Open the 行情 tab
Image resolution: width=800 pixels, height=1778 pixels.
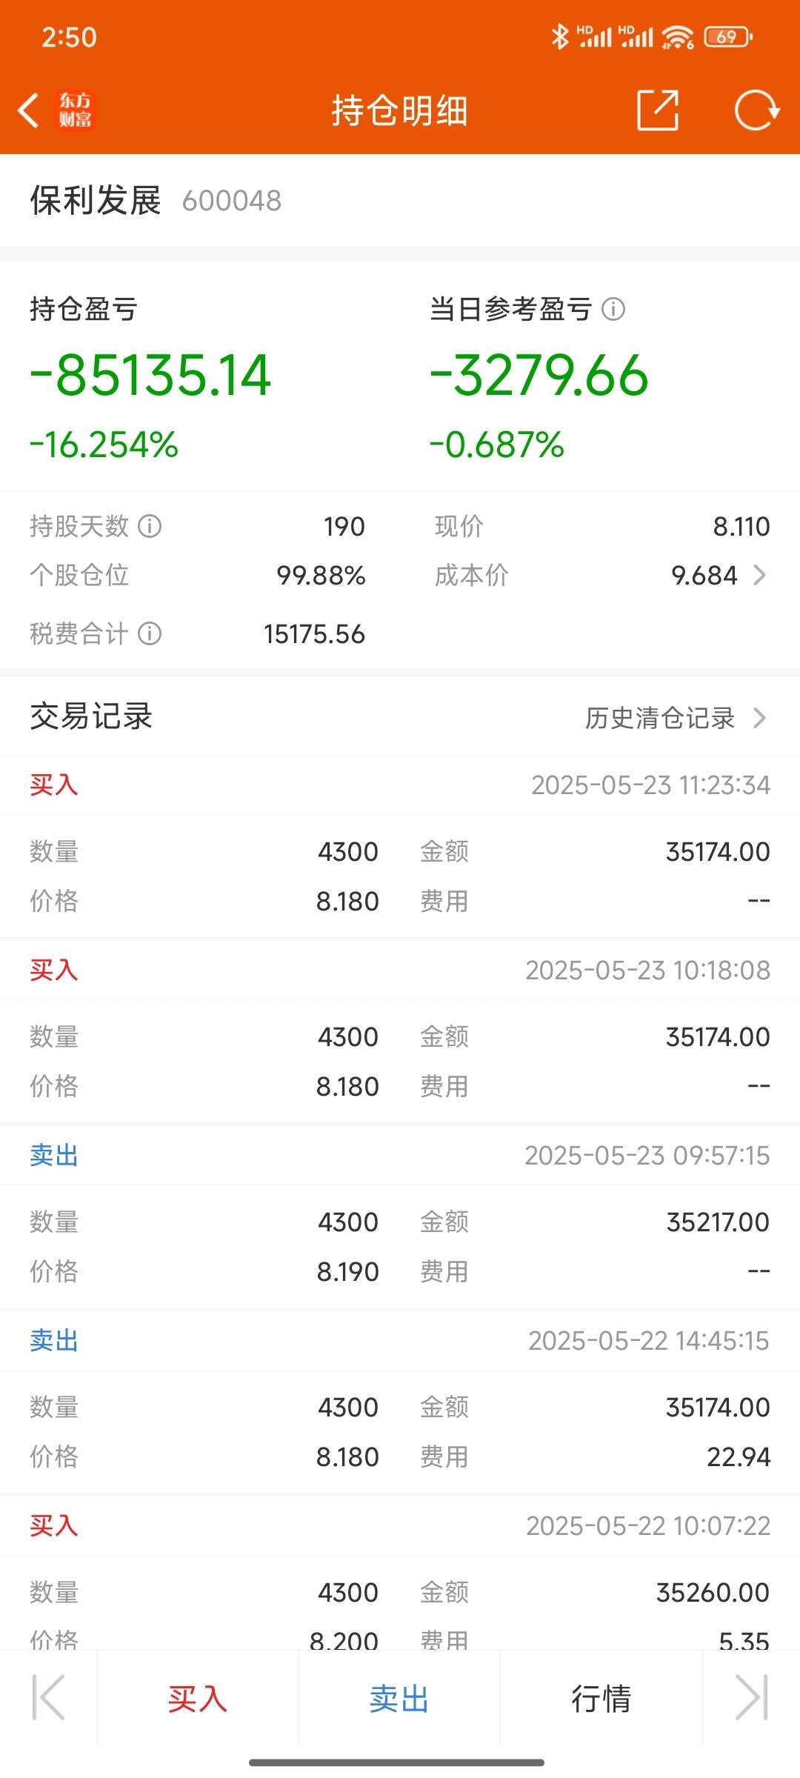click(601, 1699)
